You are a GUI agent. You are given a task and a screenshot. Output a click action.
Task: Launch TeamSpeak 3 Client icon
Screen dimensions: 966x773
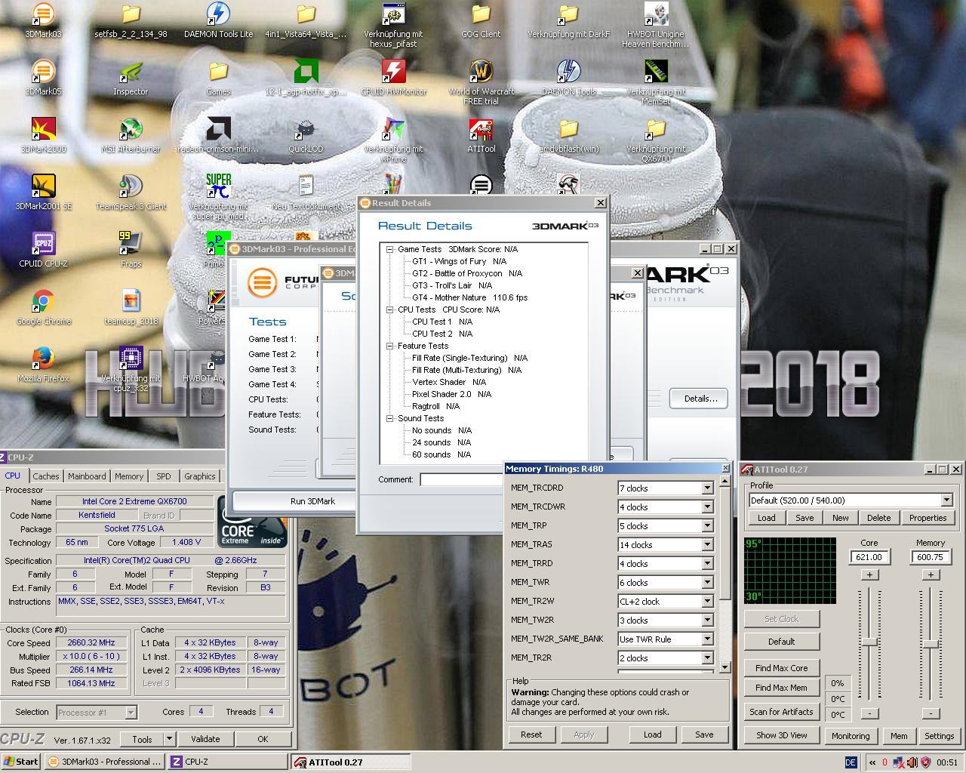pyautogui.click(x=131, y=192)
